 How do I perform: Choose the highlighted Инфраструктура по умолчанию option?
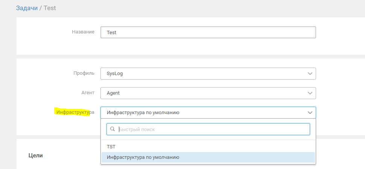pos(208,157)
